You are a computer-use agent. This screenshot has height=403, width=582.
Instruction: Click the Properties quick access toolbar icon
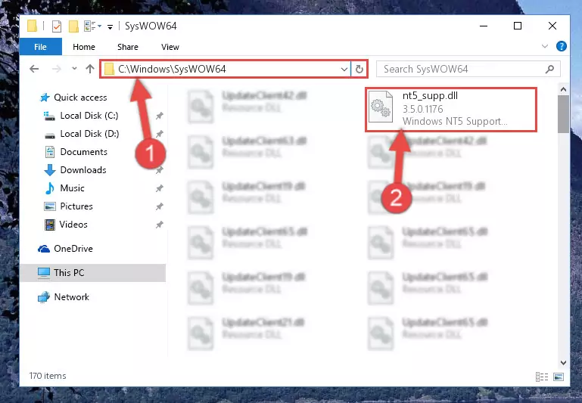coord(57,26)
